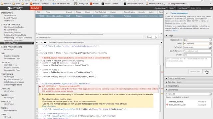Sort by Classification column header
This screenshot has width=213, height=119.
pyautogui.click(x=129, y=12)
